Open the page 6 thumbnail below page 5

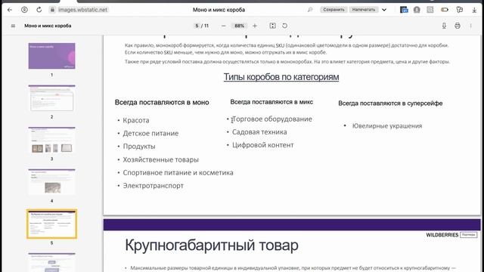click(x=52, y=262)
